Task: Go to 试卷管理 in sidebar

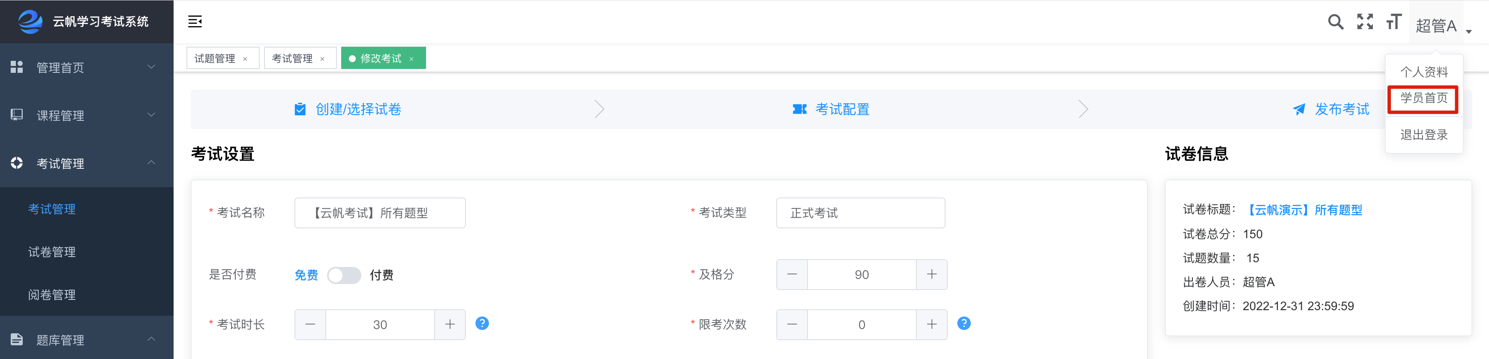Action: point(52,251)
